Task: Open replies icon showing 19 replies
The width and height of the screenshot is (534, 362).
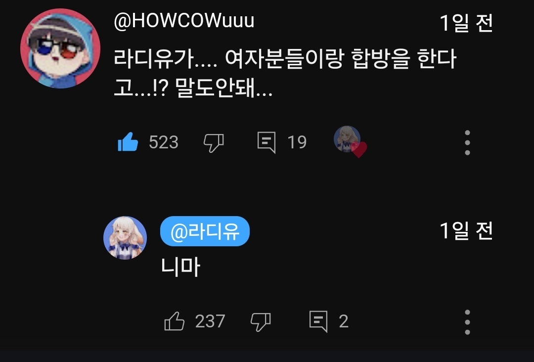Action: [x=267, y=142]
